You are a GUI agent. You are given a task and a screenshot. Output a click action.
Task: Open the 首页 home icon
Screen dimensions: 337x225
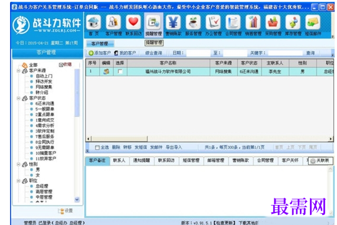pos(93,22)
